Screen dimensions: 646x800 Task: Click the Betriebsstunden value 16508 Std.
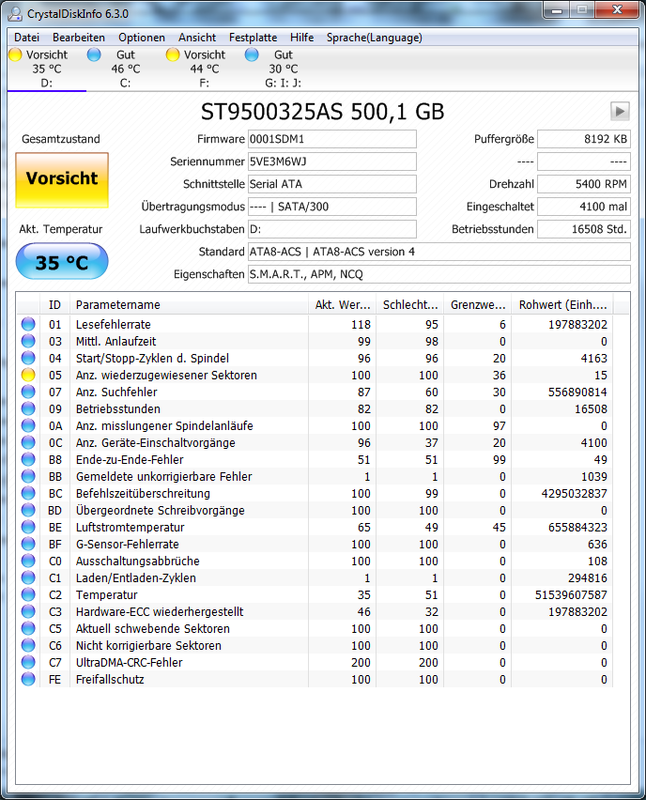584,229
